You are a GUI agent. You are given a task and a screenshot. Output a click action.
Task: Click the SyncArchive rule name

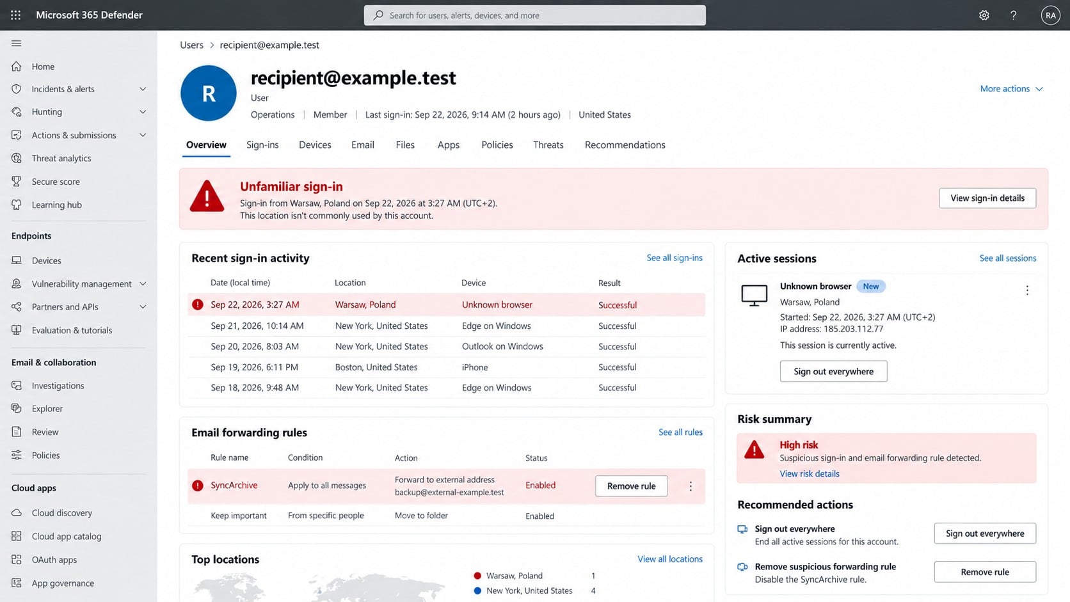(234, 486)
